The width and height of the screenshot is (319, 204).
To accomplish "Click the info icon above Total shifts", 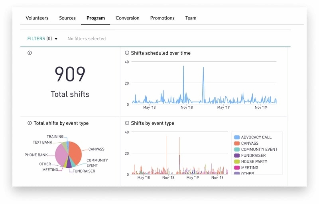I will 30,53.
